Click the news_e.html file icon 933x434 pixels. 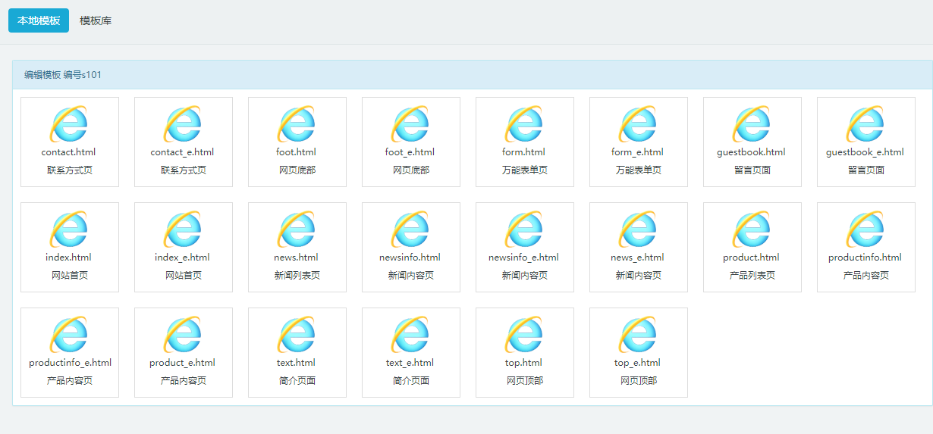coord(638,229)
